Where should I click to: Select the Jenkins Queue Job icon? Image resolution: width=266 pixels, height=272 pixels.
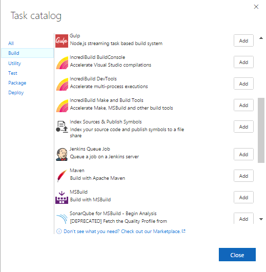coord(62,154)
